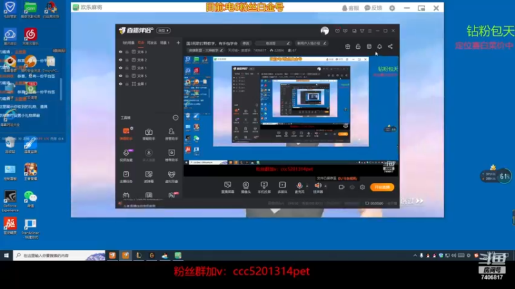Image resolution: width=515 pixels, height=289 pixels.
Task: Open the 房管助手 tool icon
Action: coord(171,134)
